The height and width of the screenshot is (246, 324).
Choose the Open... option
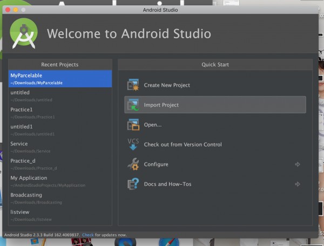coord(215,124)
